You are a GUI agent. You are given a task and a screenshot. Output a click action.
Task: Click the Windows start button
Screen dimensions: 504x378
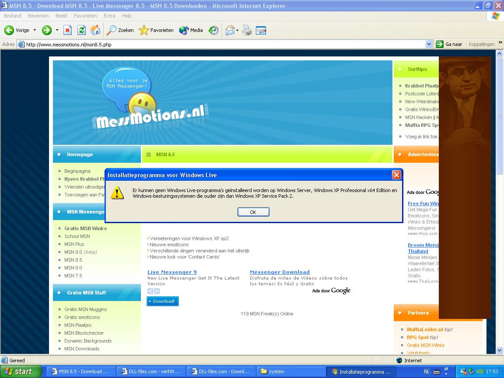click(21, 371)
